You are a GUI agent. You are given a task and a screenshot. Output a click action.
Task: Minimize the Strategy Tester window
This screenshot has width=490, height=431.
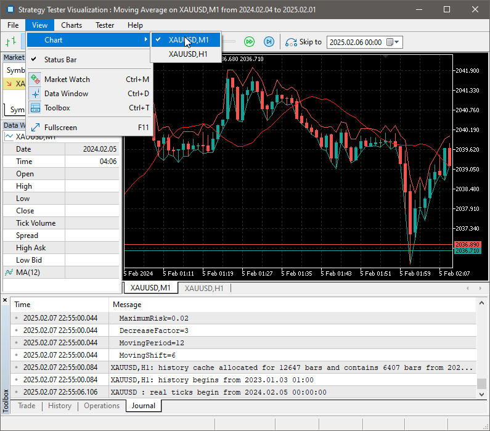(419, 9)
